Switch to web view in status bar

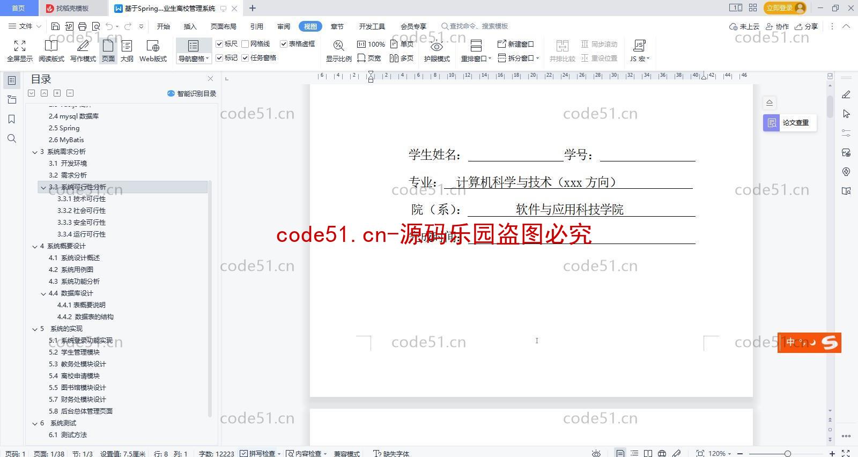click(x=662, y=453)
